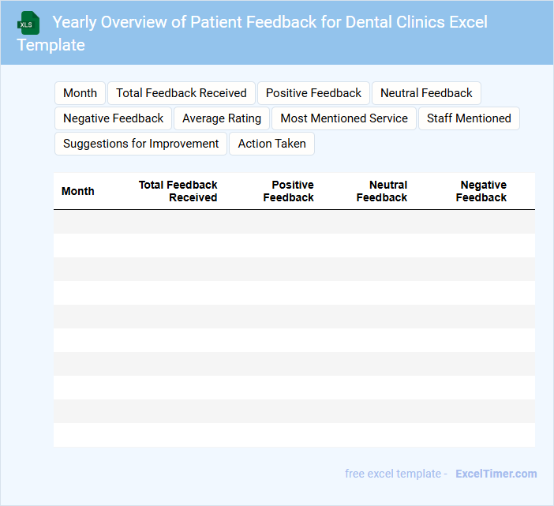Select the Negative Feedback column header

click(481, 191)
